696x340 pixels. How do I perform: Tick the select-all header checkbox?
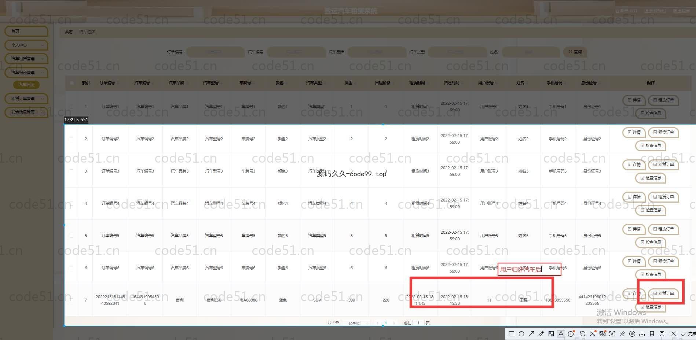tap(72, 83)
